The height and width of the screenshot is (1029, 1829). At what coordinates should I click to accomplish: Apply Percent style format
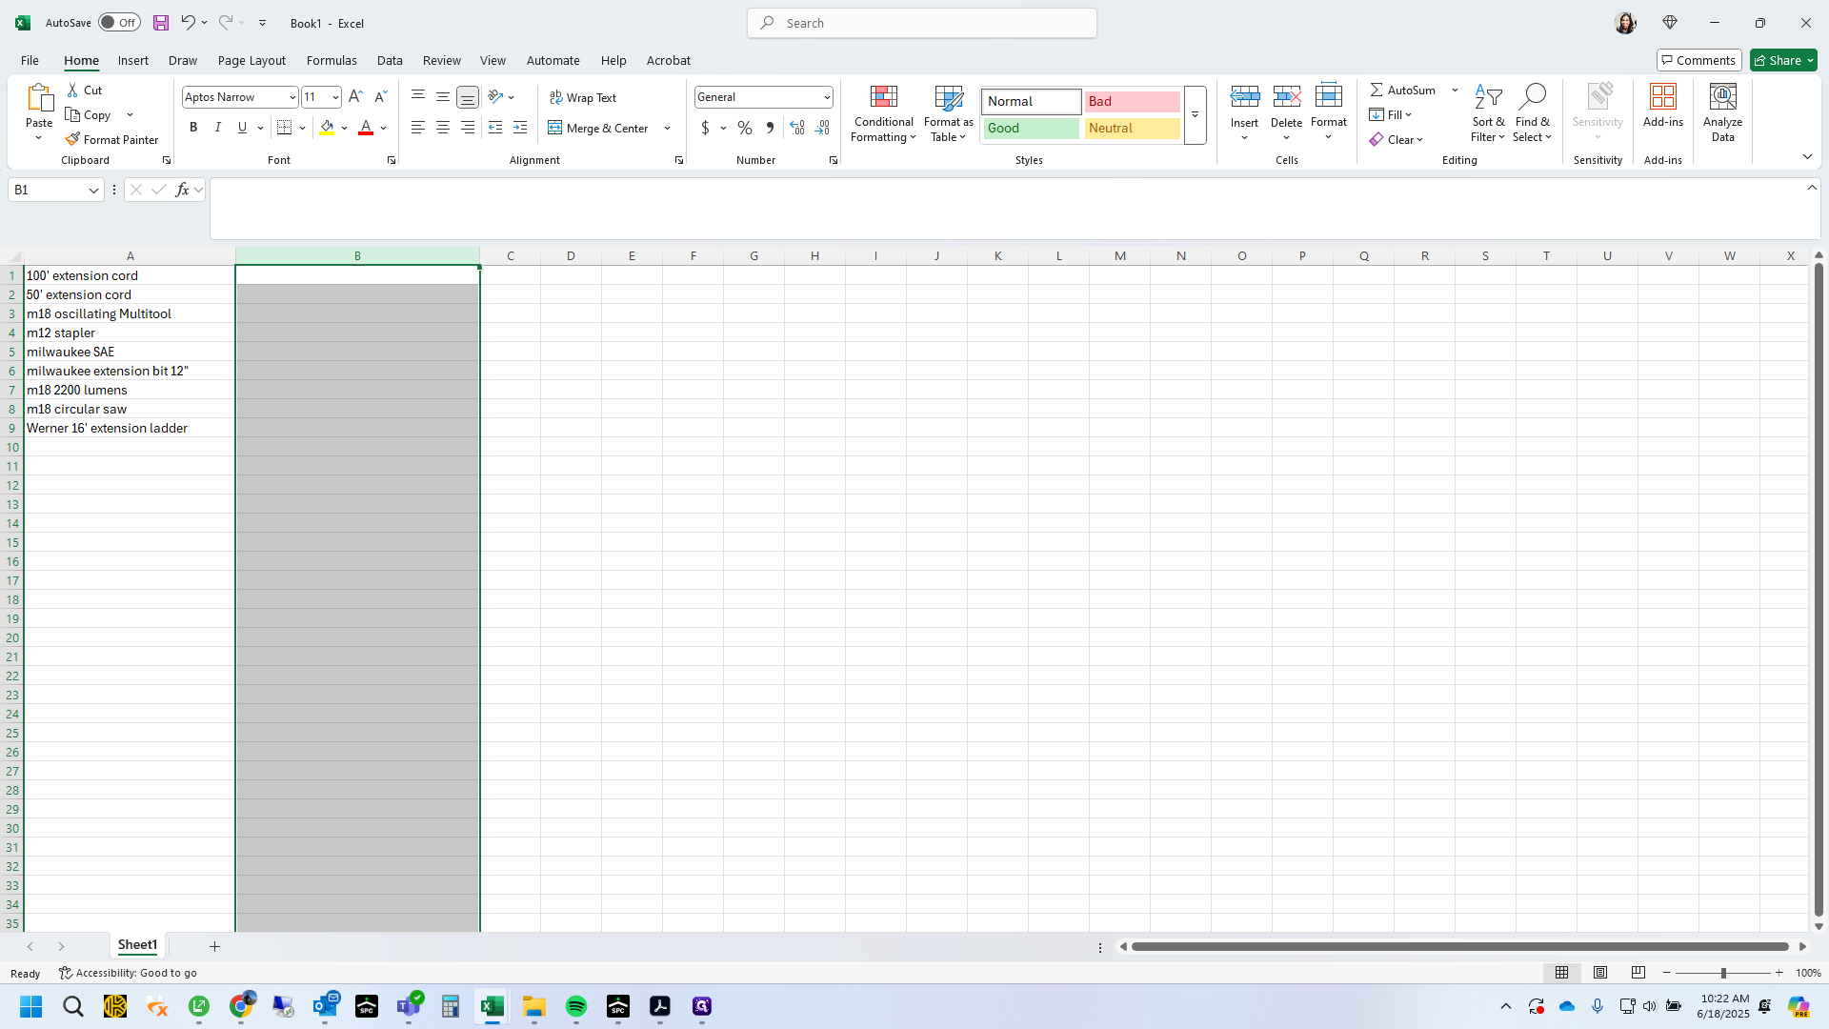[745, 128]
